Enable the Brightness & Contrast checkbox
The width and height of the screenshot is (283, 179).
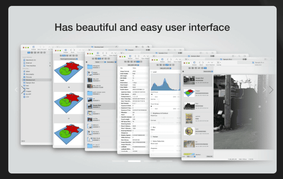pos(151,113)
